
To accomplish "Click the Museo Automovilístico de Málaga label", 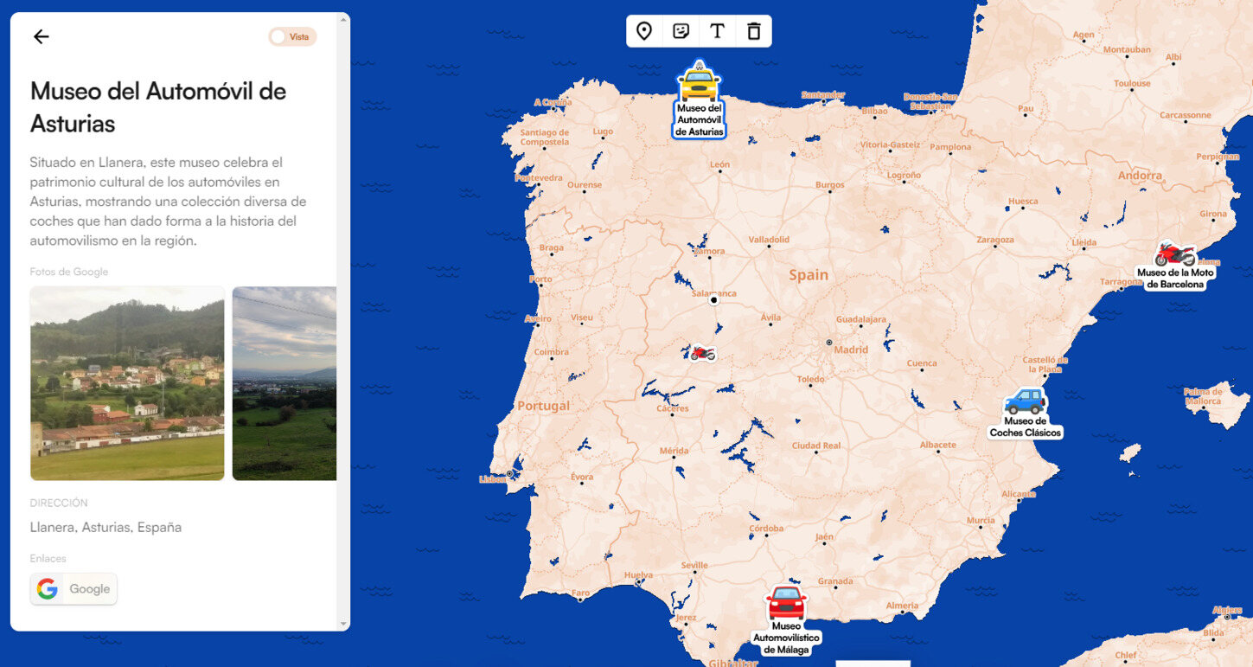I will (786, 638).
